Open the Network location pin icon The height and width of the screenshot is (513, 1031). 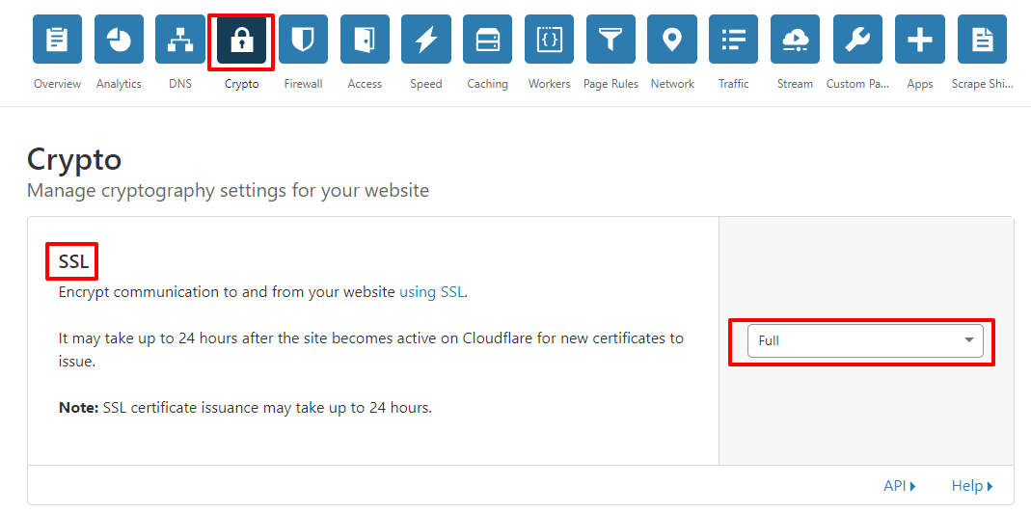[x=672, y=39]
